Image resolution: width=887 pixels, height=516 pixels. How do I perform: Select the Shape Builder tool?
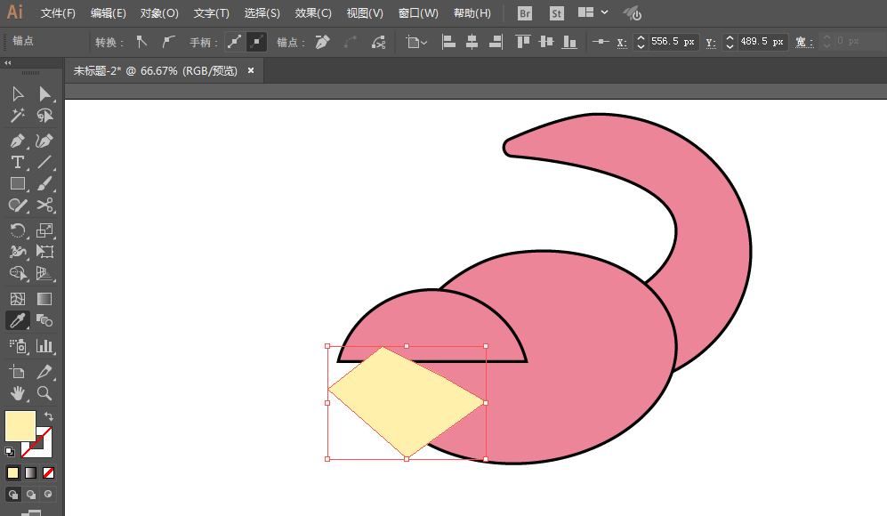point(18,274)
